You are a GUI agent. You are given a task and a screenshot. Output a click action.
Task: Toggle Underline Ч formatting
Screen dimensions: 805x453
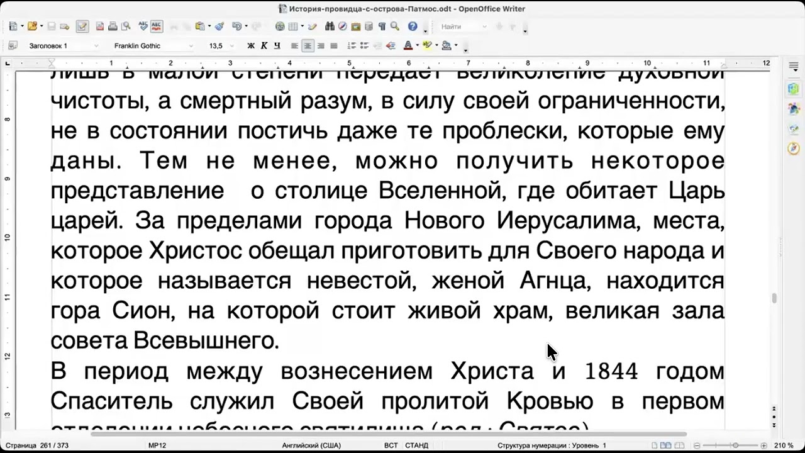(277, 46)
